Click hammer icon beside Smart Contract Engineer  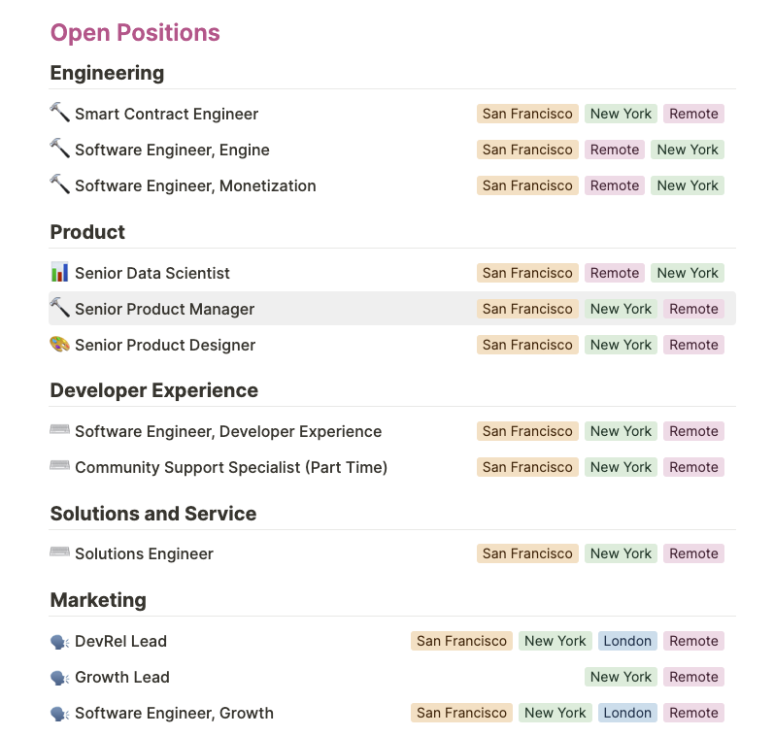[x=60, y=113]
